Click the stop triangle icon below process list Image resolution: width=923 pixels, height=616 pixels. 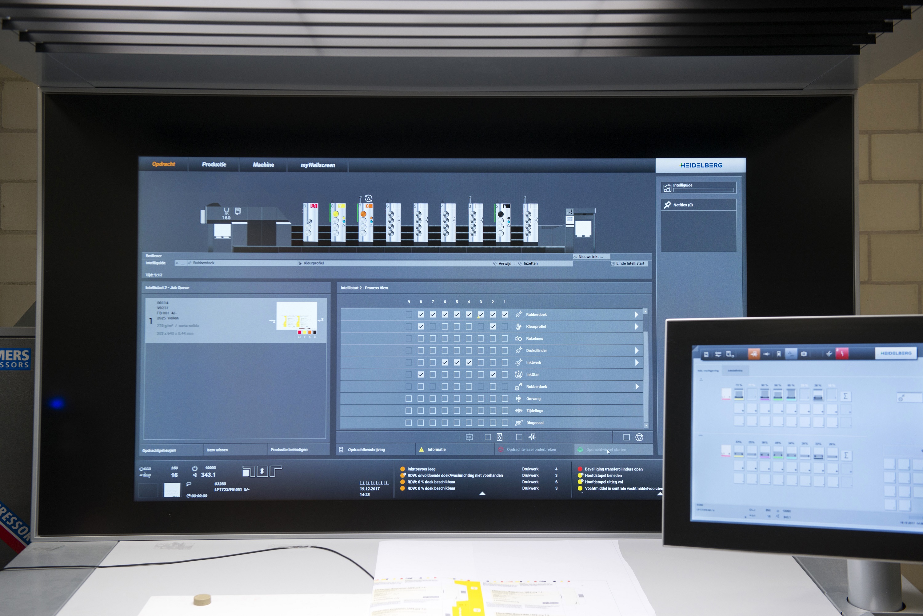point(639,437)
